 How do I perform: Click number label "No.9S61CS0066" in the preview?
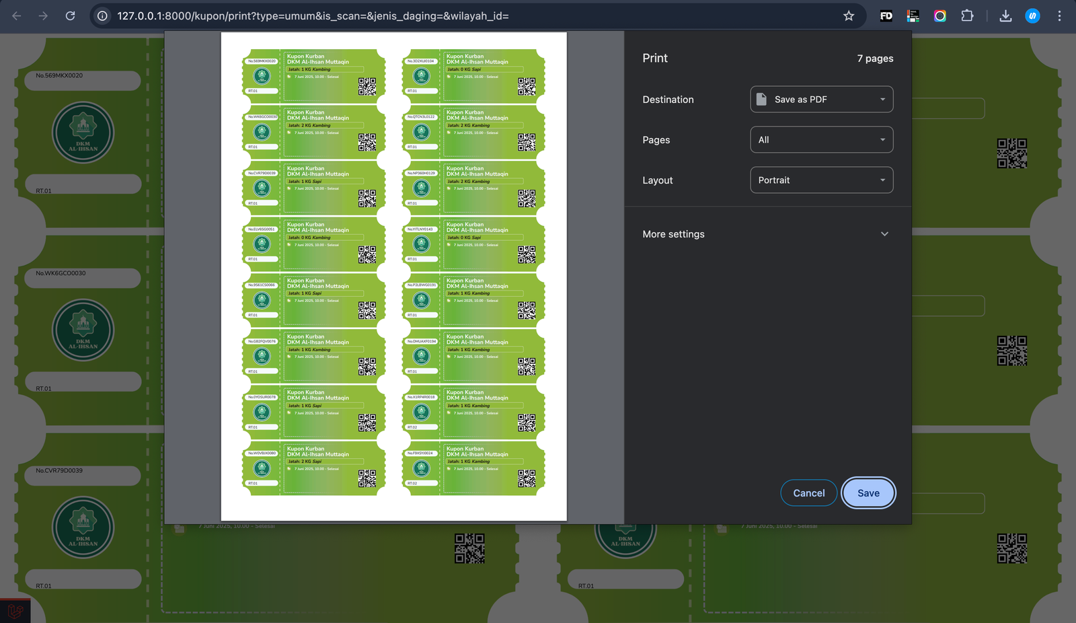coord(262,285)
